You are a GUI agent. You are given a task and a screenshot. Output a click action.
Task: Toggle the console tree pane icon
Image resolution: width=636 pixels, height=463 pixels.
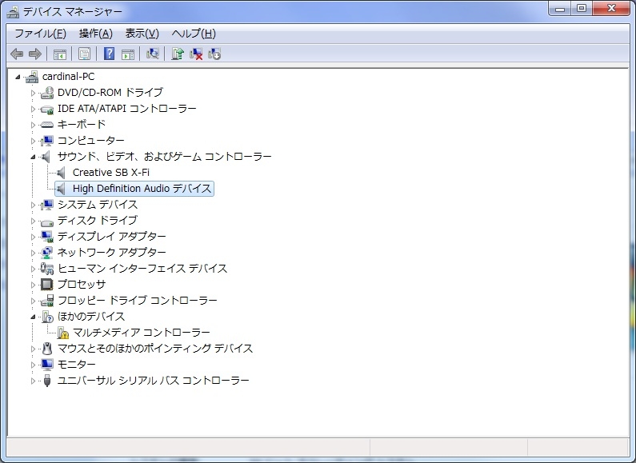(60, 54)
